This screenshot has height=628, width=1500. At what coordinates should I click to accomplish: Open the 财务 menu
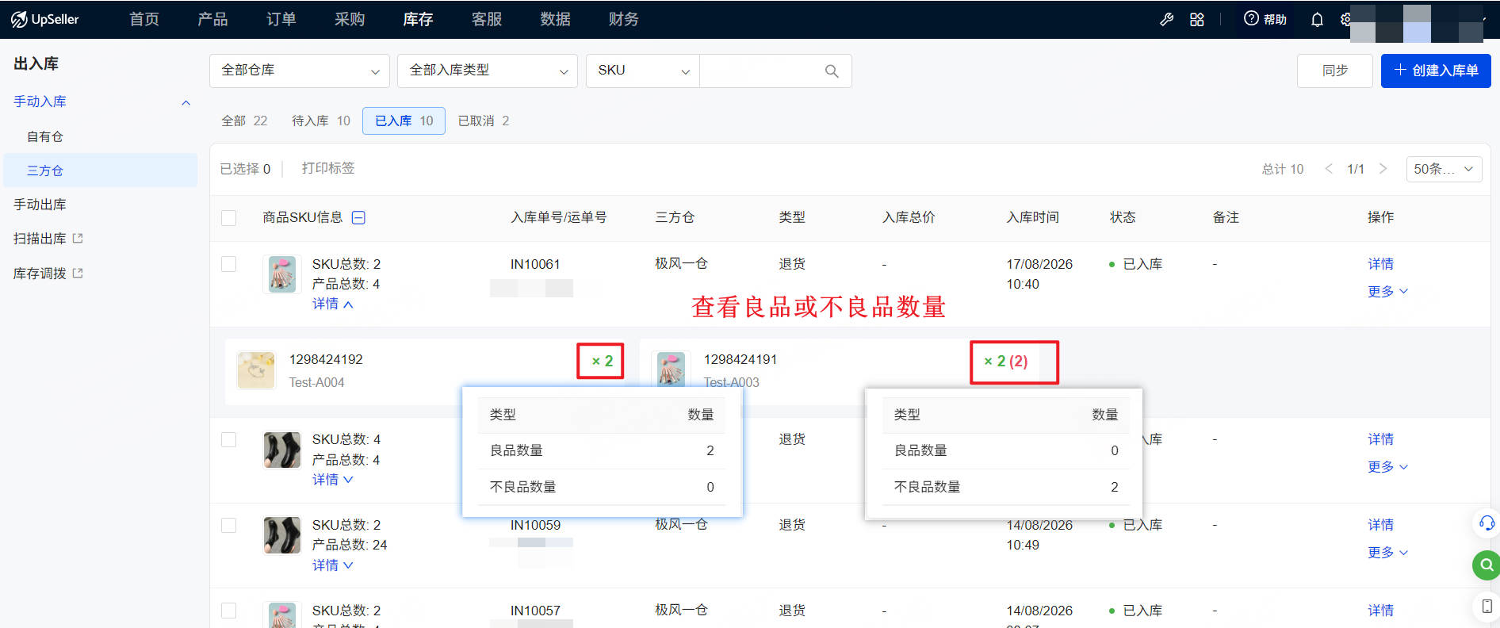pos(623,19)
